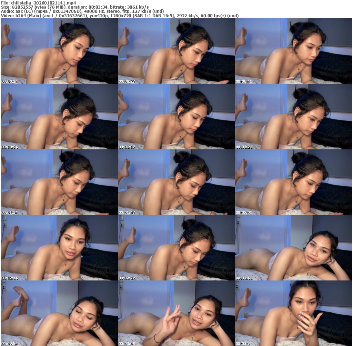353x346 pixels.
Task: Open the thumbnail stamped 00:00:41
Action: click(294, 51)
